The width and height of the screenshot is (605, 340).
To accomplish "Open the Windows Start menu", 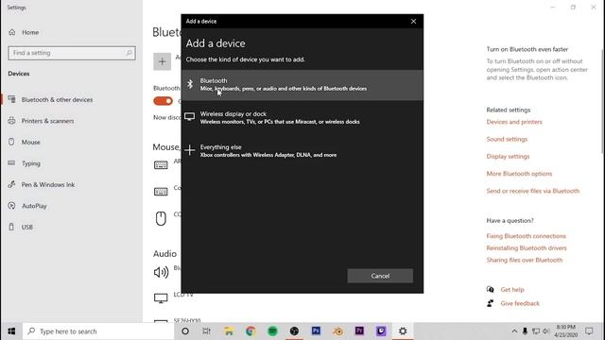I will (x=11, y=331).
